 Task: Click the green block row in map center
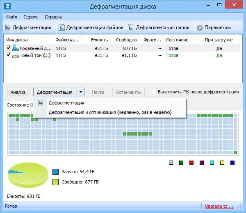click(x=137, y=134)
